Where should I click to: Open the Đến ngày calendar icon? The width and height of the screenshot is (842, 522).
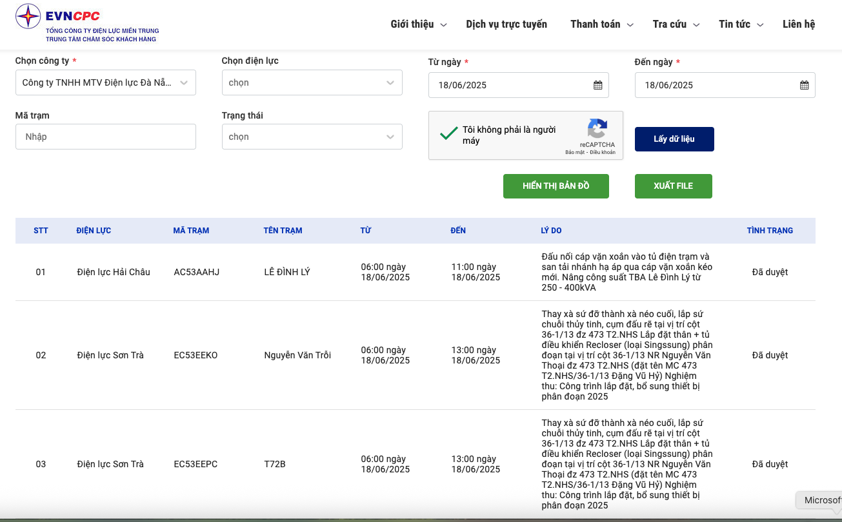[804, 85]
